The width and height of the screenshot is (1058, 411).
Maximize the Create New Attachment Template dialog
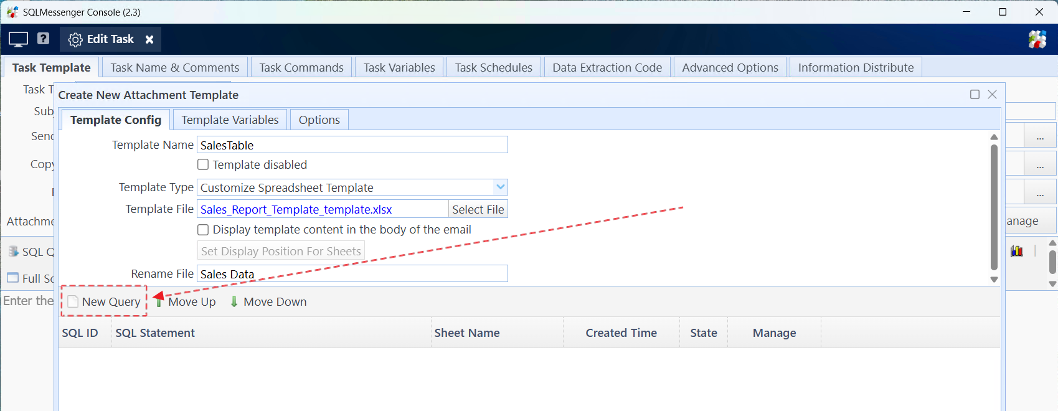coord(975,94)
